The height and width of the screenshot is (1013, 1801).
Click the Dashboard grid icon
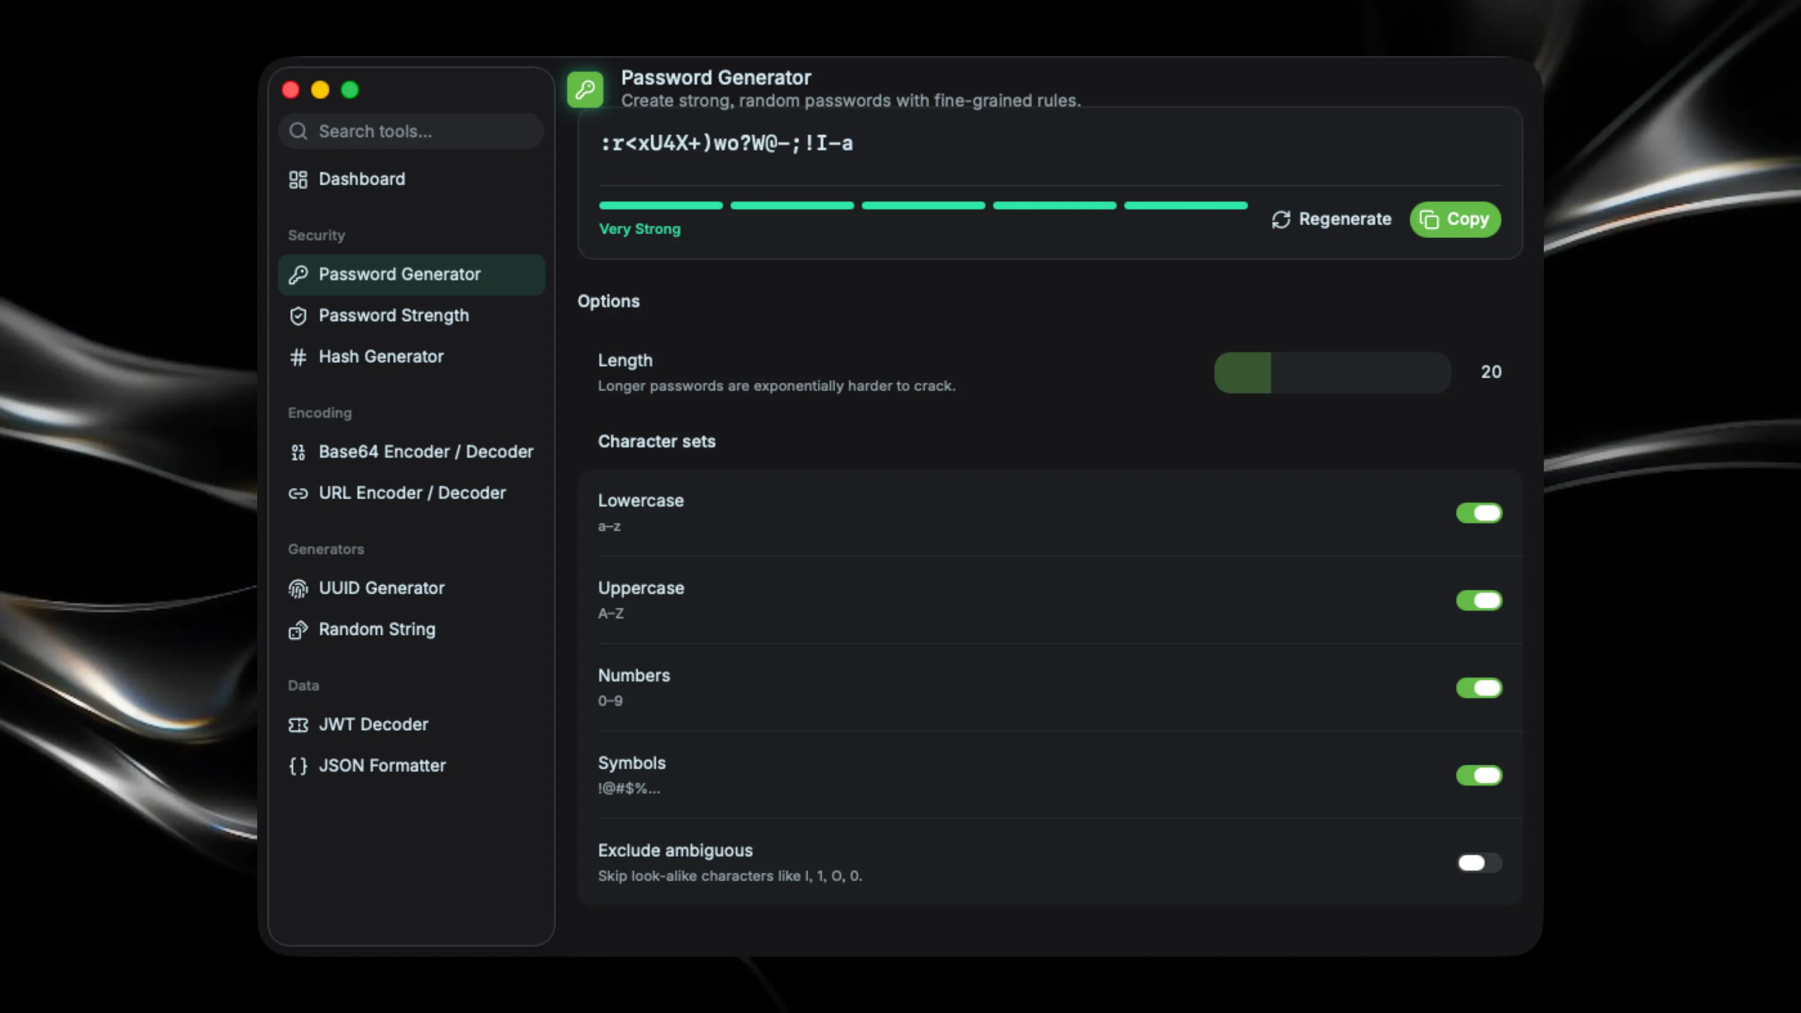tap(298, 180)
